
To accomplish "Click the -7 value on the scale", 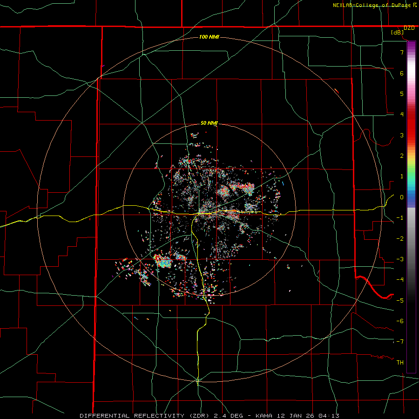I will coord(400,342).
